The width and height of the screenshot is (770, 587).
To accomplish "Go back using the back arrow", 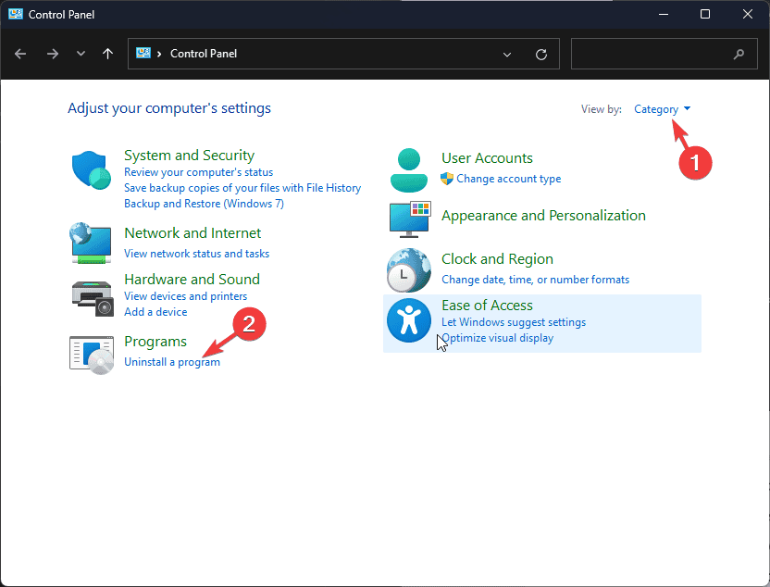I will tap(20, 54).
